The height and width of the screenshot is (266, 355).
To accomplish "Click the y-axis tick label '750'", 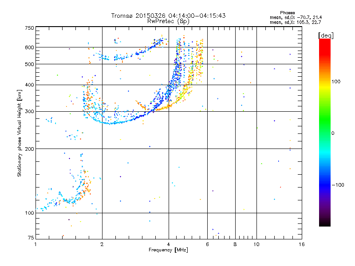I will (29, 28).
